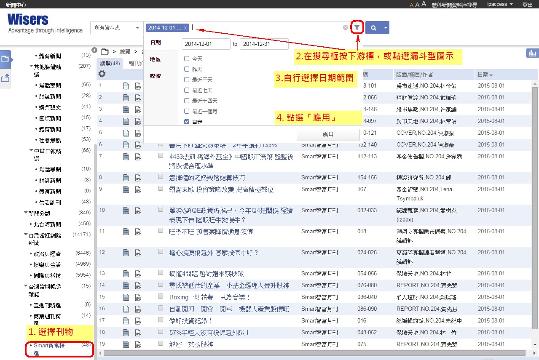Image resolution: width=539 pixels, height=360 pixels.
Task: Open the JPG image icon in row 1
Action: tap(138, 86)
